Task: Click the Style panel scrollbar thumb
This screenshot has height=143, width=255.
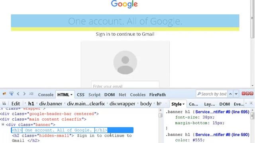Action: pyautogui.click(x=253, y=116)
